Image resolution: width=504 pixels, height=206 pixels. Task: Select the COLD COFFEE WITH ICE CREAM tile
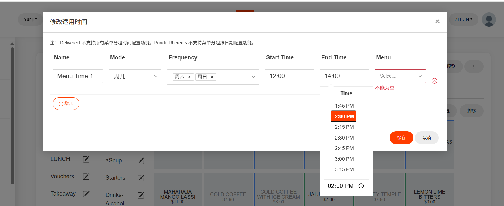coord(278,190)
